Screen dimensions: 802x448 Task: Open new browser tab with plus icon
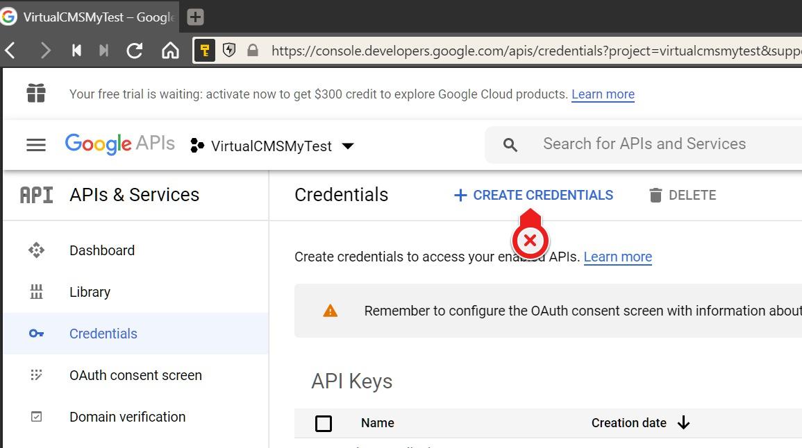(196, 17)
